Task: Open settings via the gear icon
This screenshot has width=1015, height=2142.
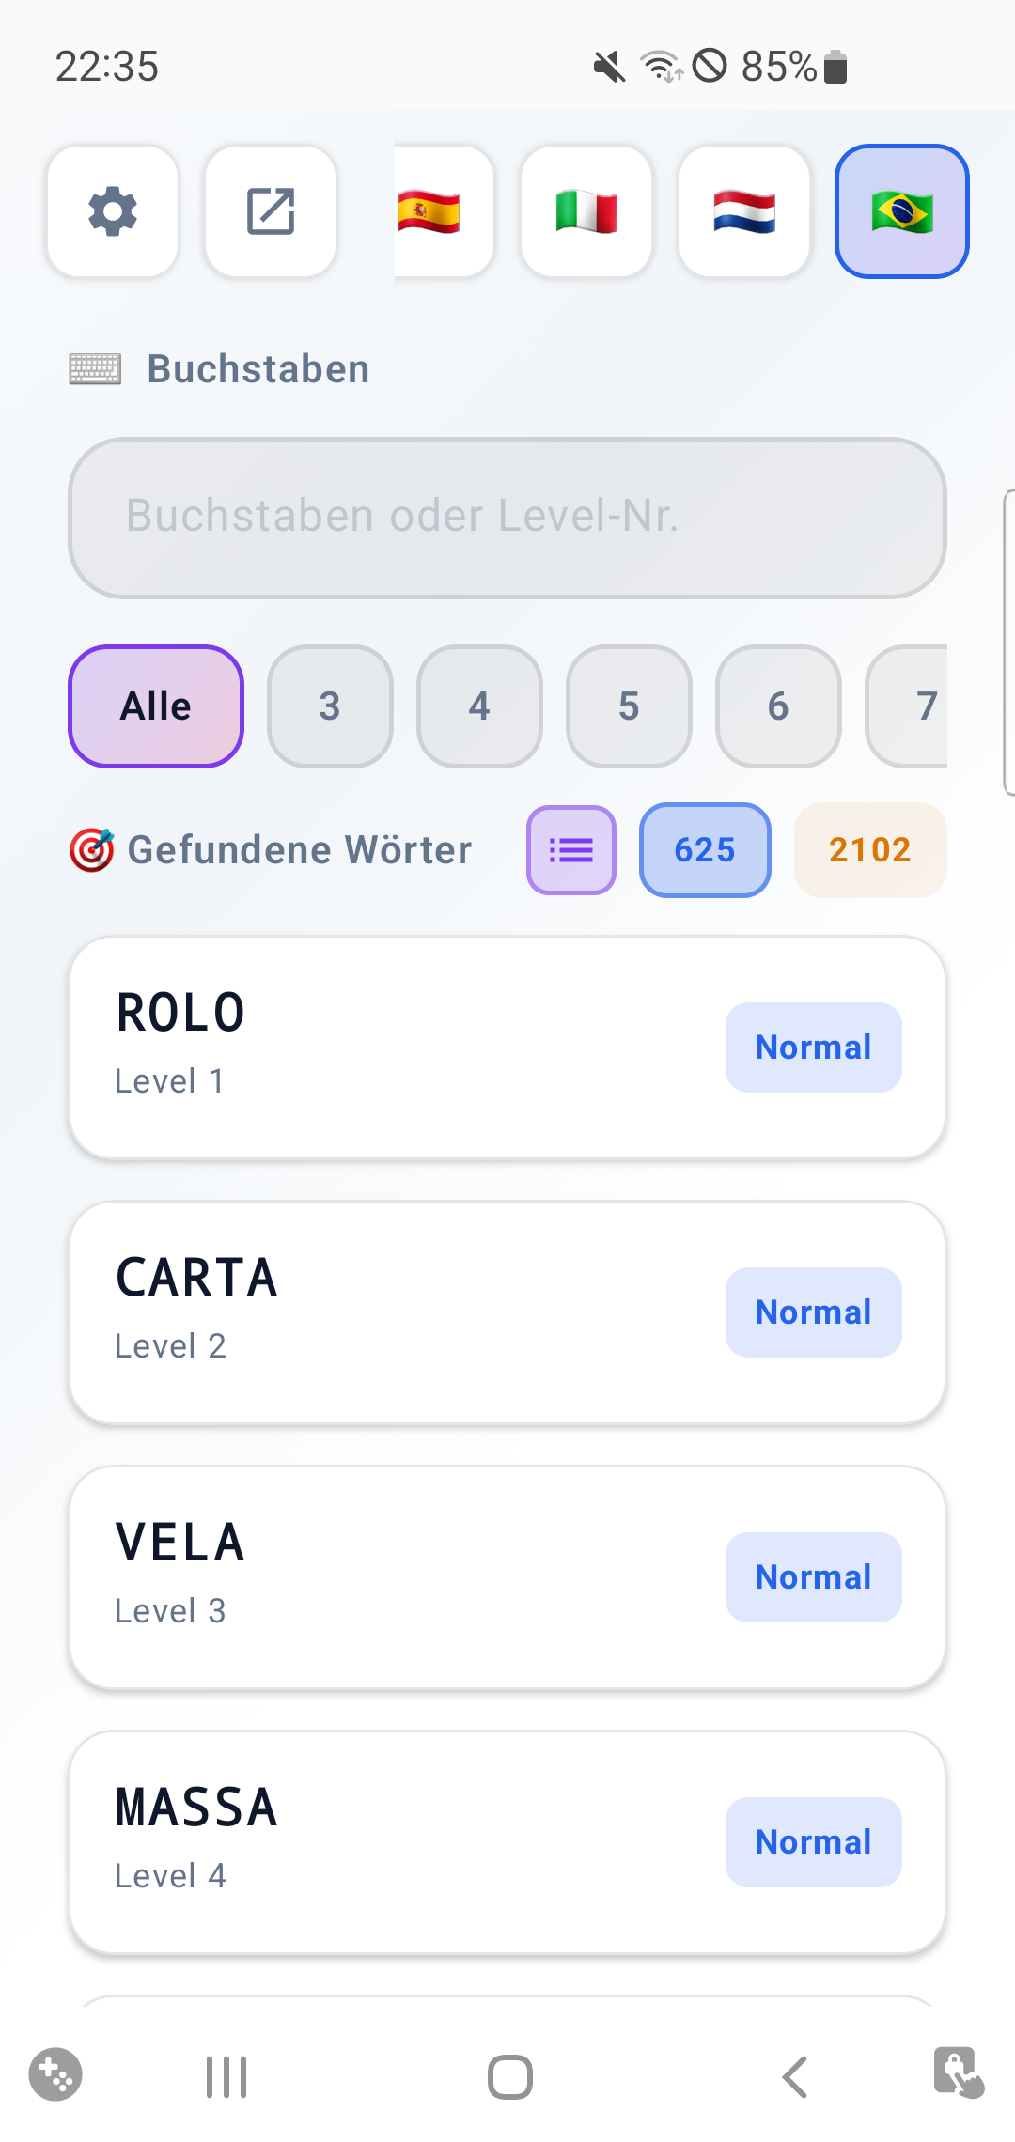Action: (x=113, y=211)
